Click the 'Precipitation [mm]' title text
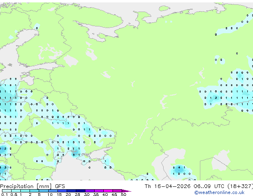 pyautogui.click(x=26, y=186)
